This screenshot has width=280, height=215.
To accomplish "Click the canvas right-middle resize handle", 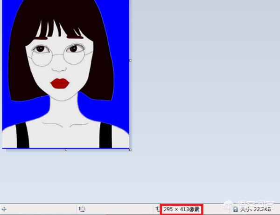I will click(130, 60).
